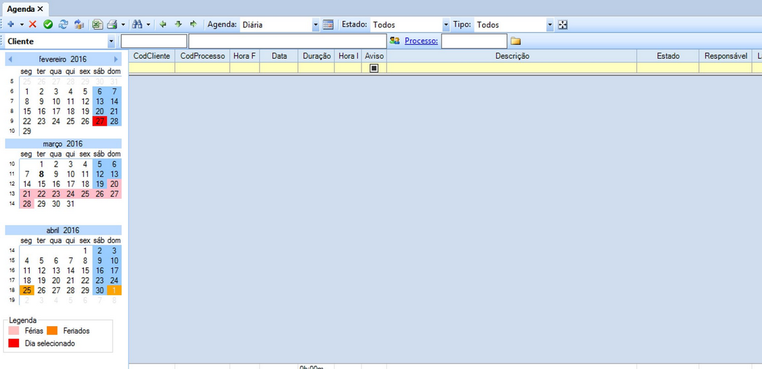Select February 14 in the calendar
Image resolution: width=762 pixels, height=369 pixels.
[115, 101]
